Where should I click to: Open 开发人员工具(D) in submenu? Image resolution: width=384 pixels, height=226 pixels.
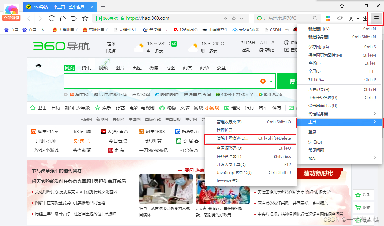point(251,165)
